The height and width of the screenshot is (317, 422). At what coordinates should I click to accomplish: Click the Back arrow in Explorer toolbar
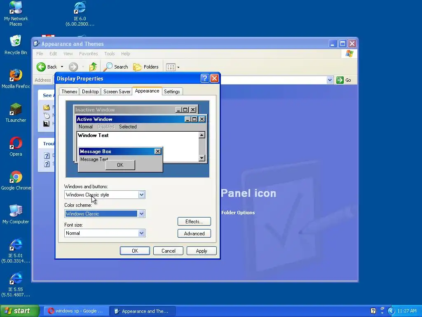point(47,67)
